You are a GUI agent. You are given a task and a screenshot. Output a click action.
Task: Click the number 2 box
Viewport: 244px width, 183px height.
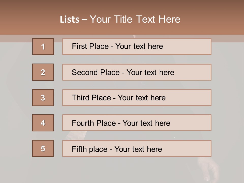click(43, 72)
